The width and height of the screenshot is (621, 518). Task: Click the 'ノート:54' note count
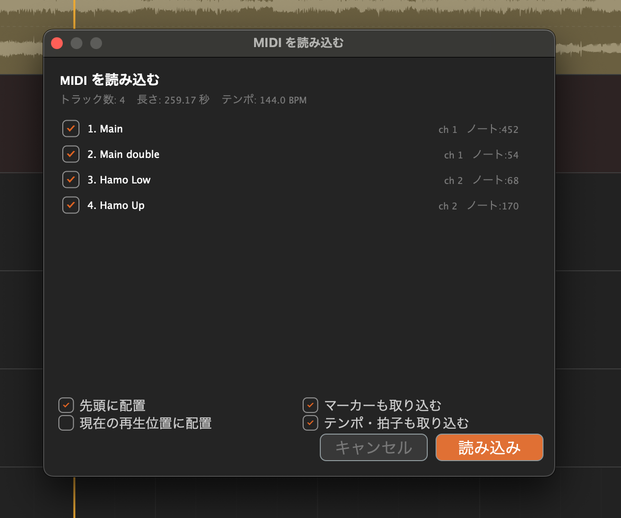pyautogui.click(x=495, y=155)
